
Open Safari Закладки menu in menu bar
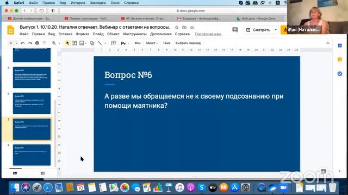coord(98,3)
